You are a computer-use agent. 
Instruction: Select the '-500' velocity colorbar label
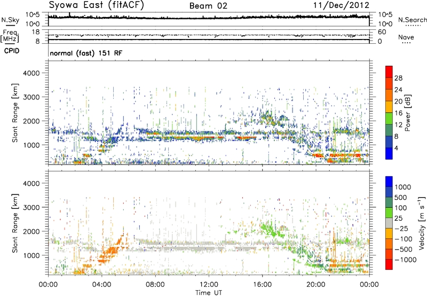[404, 250]
